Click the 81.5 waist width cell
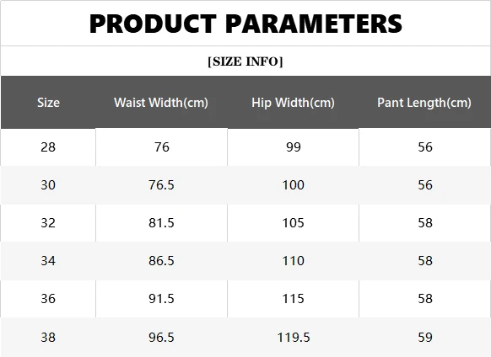491x357 pixels. click(161, 222)
